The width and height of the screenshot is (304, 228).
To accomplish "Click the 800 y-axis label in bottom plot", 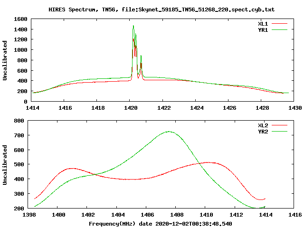I will coord(19,121).
